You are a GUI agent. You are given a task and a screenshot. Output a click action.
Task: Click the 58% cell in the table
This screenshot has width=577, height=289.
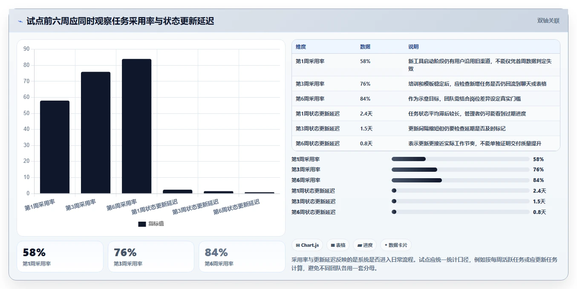[365, 61]
